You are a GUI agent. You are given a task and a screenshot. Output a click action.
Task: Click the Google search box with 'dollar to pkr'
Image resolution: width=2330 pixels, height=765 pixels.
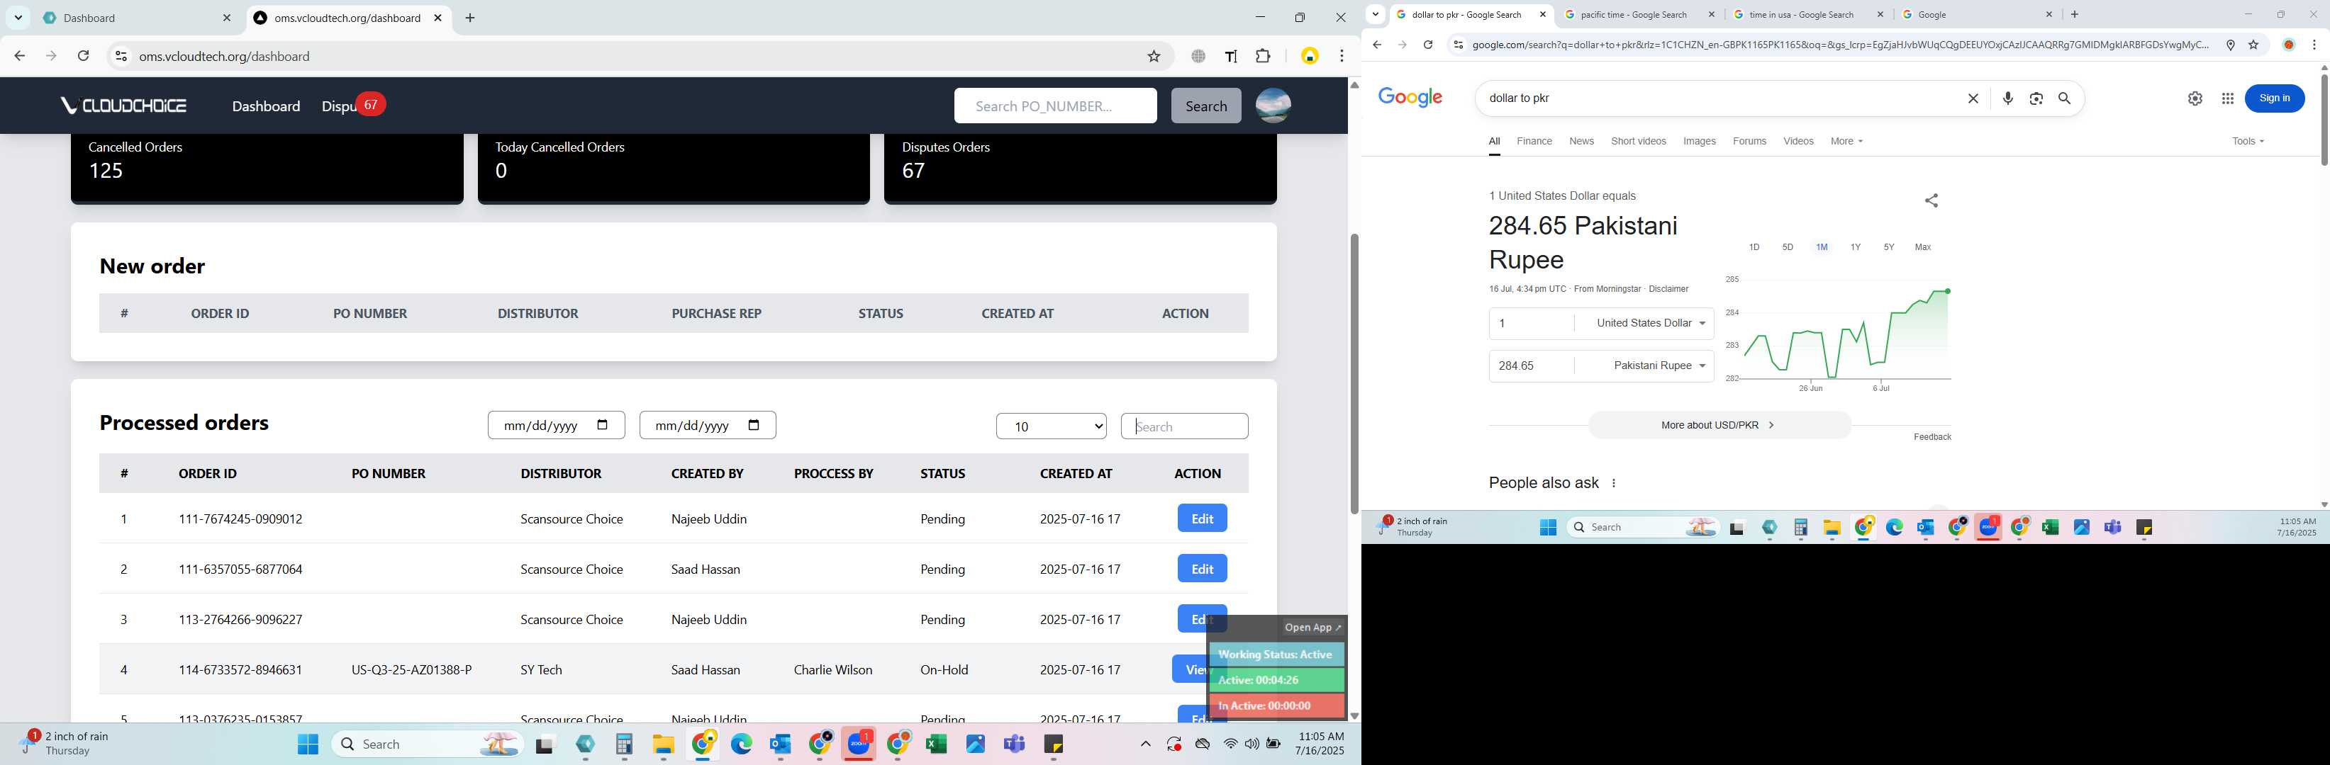tap(1719, 98)
